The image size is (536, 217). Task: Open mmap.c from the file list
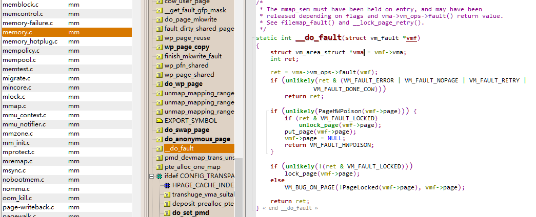(66, 106)
